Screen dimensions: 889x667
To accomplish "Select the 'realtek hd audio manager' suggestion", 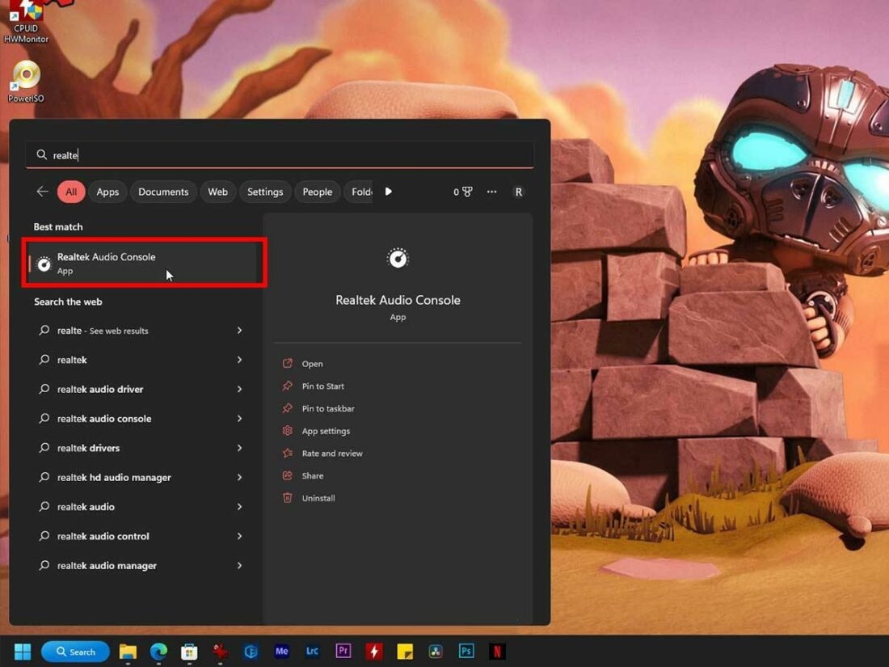I will tap(141, 478).
